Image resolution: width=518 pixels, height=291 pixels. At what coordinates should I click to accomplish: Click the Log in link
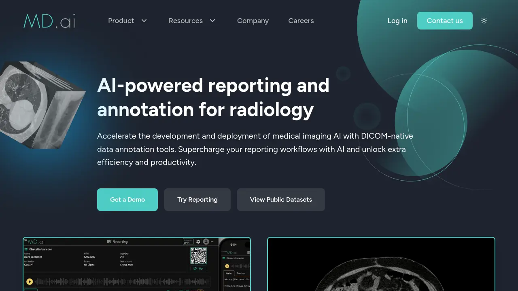tap(397, 21)
